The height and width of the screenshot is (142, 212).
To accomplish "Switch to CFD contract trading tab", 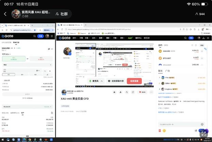I will [6, 42].
